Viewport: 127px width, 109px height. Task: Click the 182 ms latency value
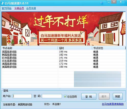[63, 55]
